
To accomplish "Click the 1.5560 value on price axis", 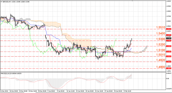I will click(168, 26).
